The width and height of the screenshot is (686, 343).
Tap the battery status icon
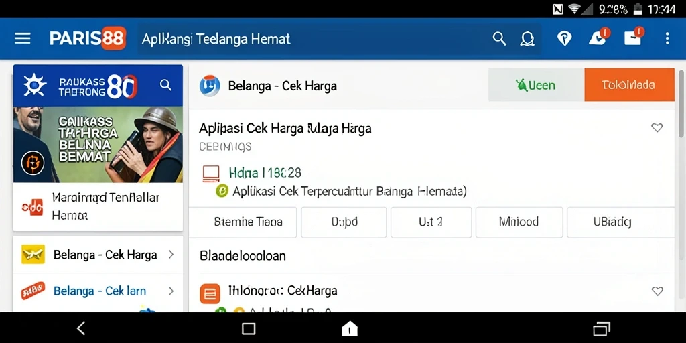[x=638, y=9]
